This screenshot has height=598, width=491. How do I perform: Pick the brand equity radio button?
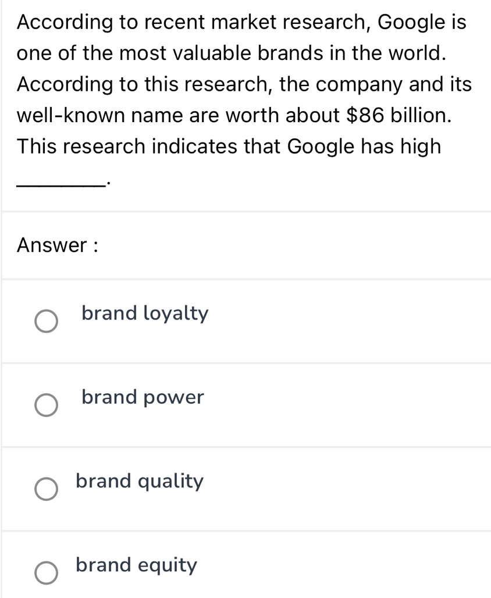coord(46,573)
